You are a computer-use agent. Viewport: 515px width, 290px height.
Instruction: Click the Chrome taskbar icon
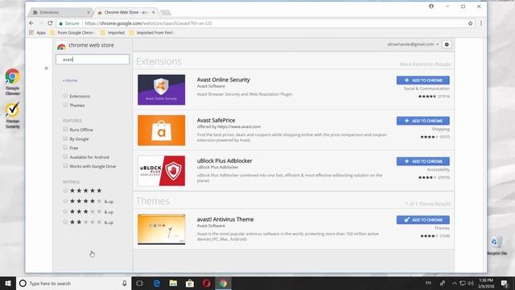click(223, 283)
